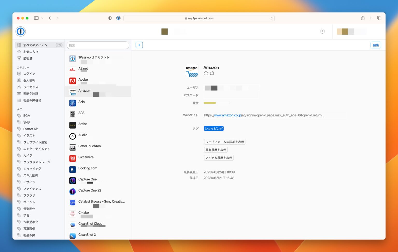Open the sidebar options dropdown chevron

pos(42,18)
